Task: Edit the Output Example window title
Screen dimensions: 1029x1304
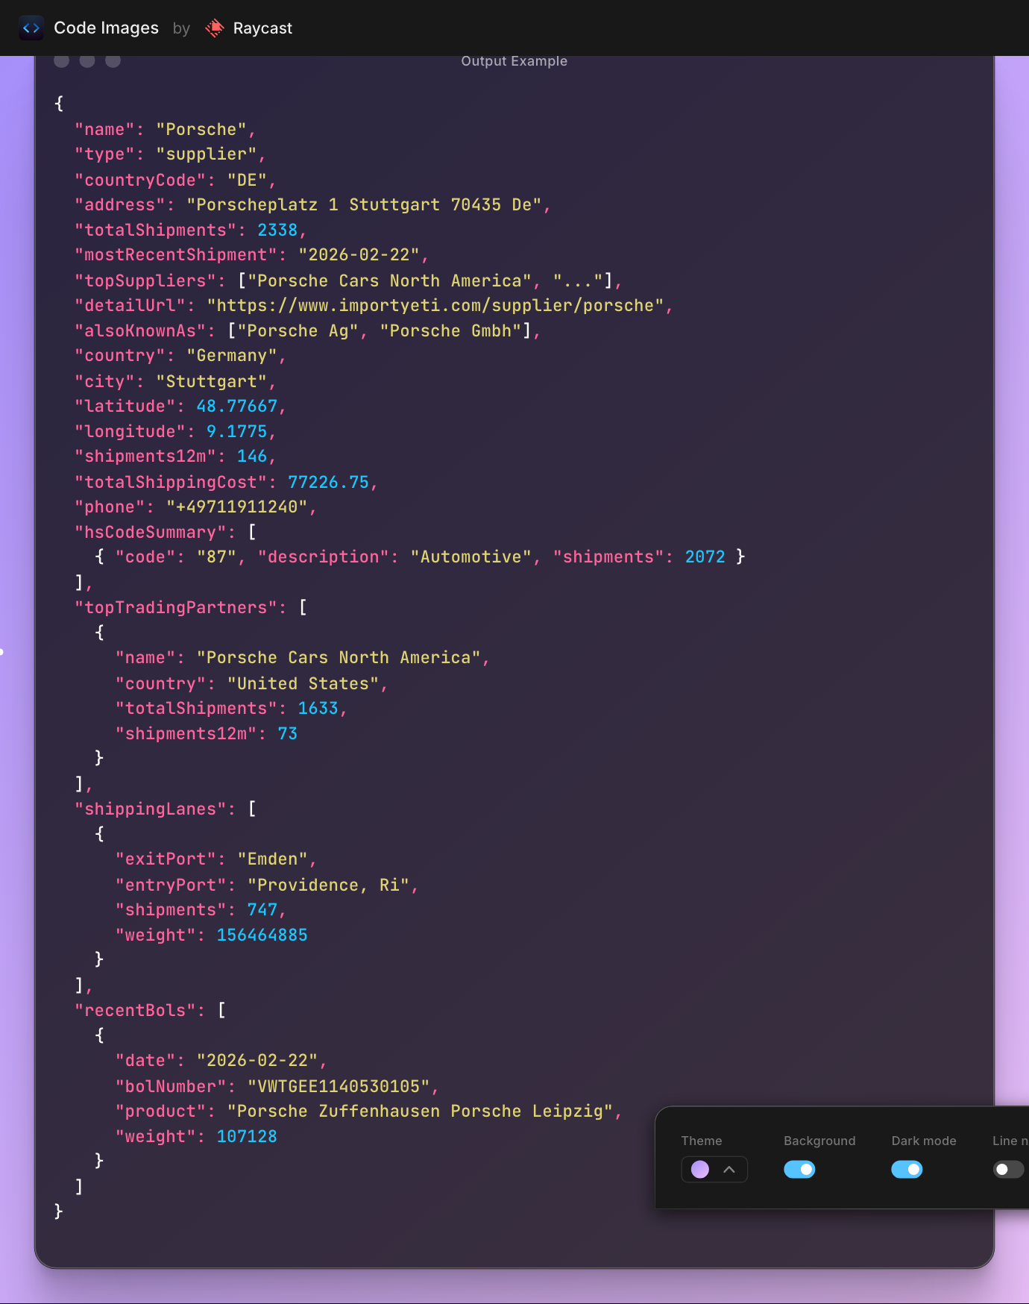Action: point(514,61)
